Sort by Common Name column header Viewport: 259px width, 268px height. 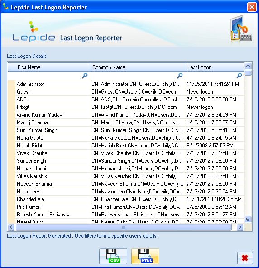coord(137,67)
